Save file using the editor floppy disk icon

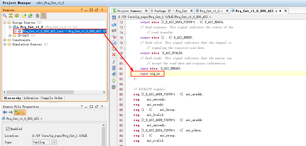[114, 17]
